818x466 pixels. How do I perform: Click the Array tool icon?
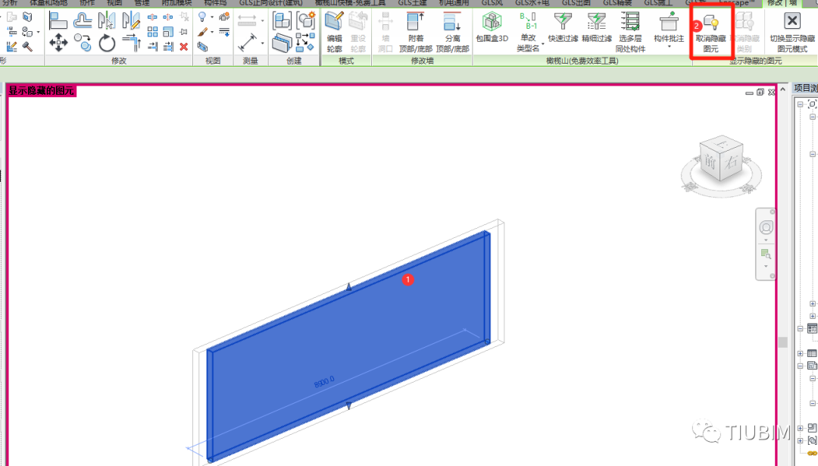(152, 32)
